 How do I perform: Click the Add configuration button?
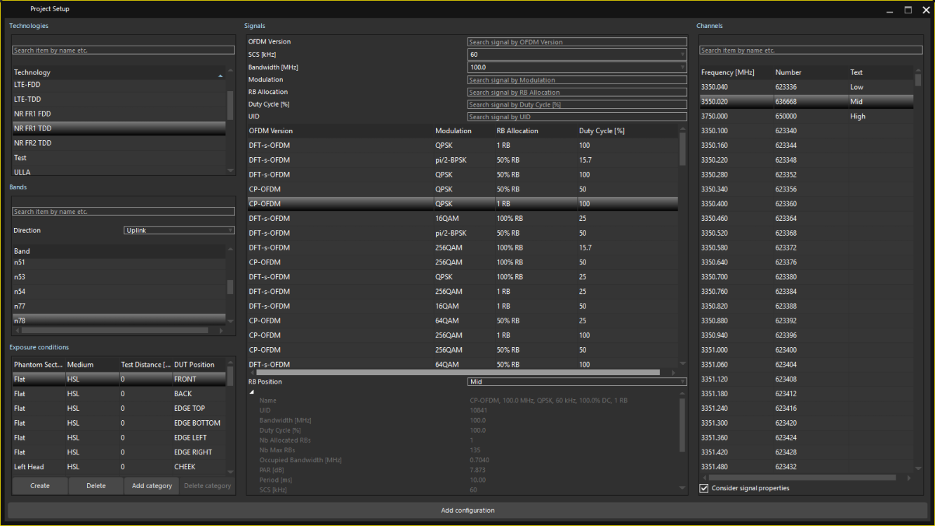[x=467, y=510]
